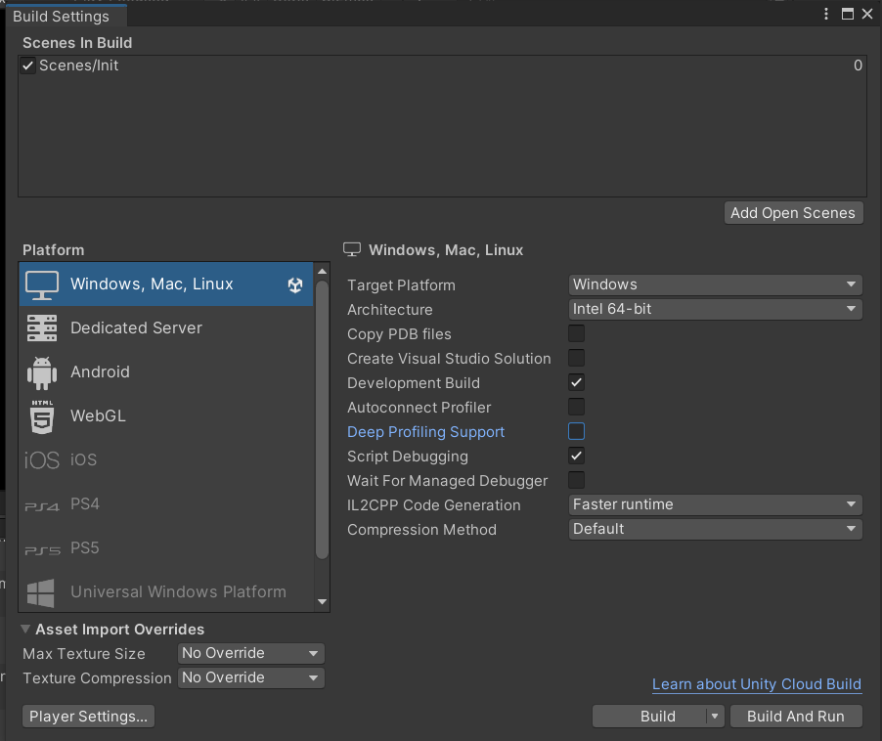Select Dedicated Server platform

[x=166, y=328]
